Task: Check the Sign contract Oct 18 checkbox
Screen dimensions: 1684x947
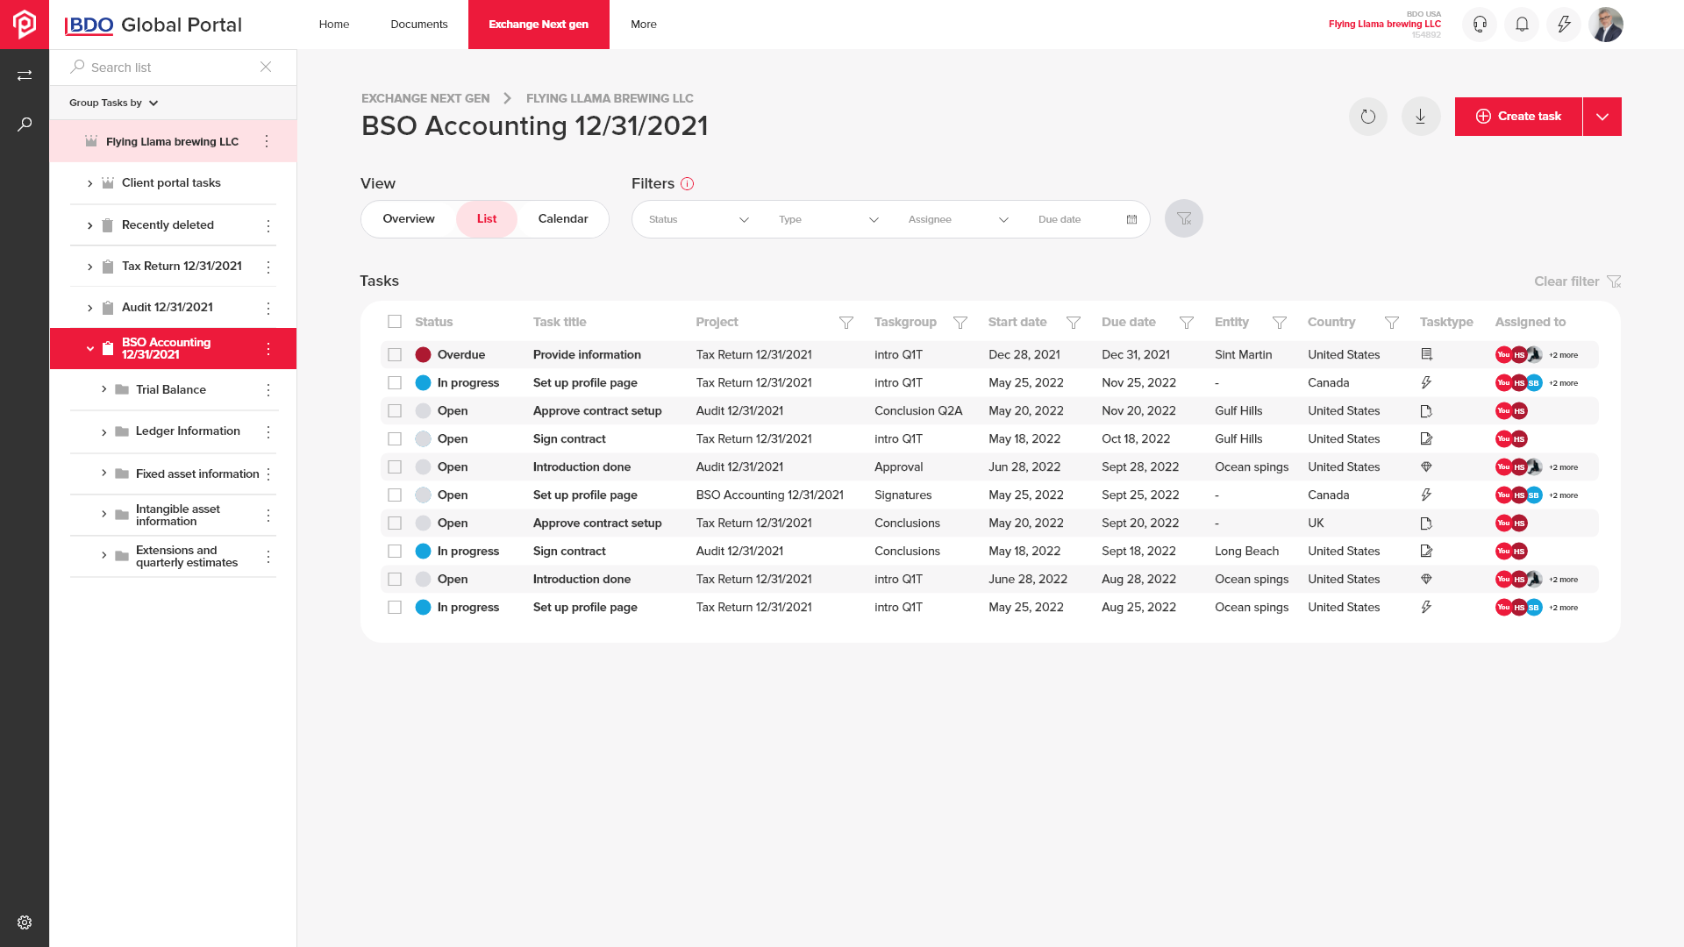Action: (x=395, y=439)
